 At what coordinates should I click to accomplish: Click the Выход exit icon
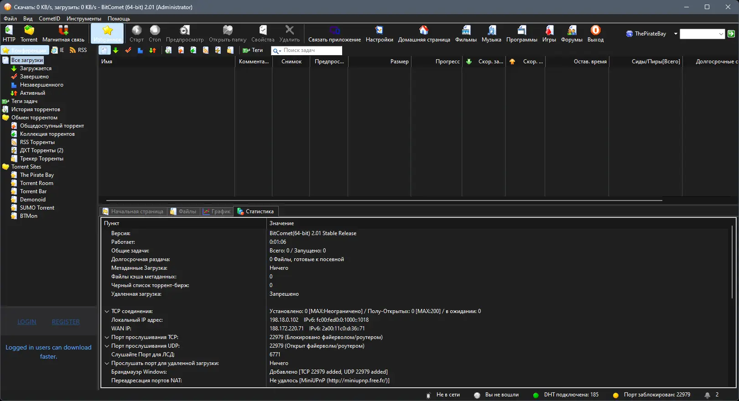tap(595, 33)
